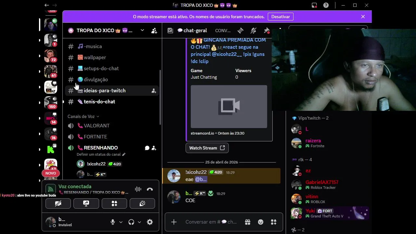416x234 pixels.
Task: Add an attachment with the plus button
Action: 174,222
